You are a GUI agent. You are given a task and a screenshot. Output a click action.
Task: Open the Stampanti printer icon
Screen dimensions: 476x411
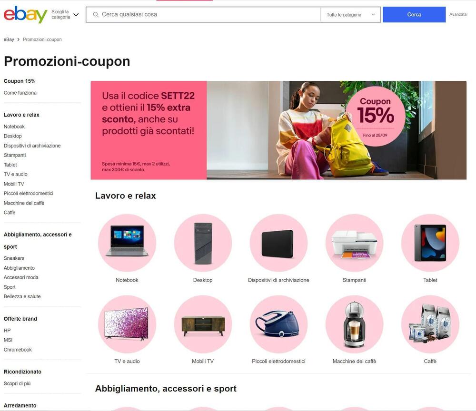tap(354, 243)
